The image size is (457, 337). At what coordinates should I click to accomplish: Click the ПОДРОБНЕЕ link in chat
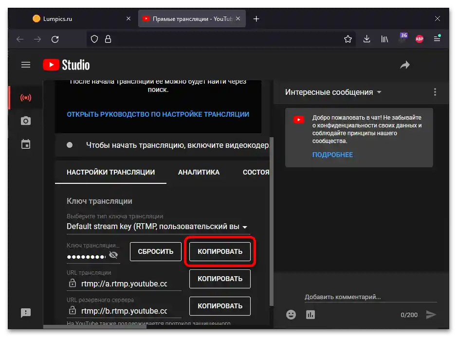[332, 155]
